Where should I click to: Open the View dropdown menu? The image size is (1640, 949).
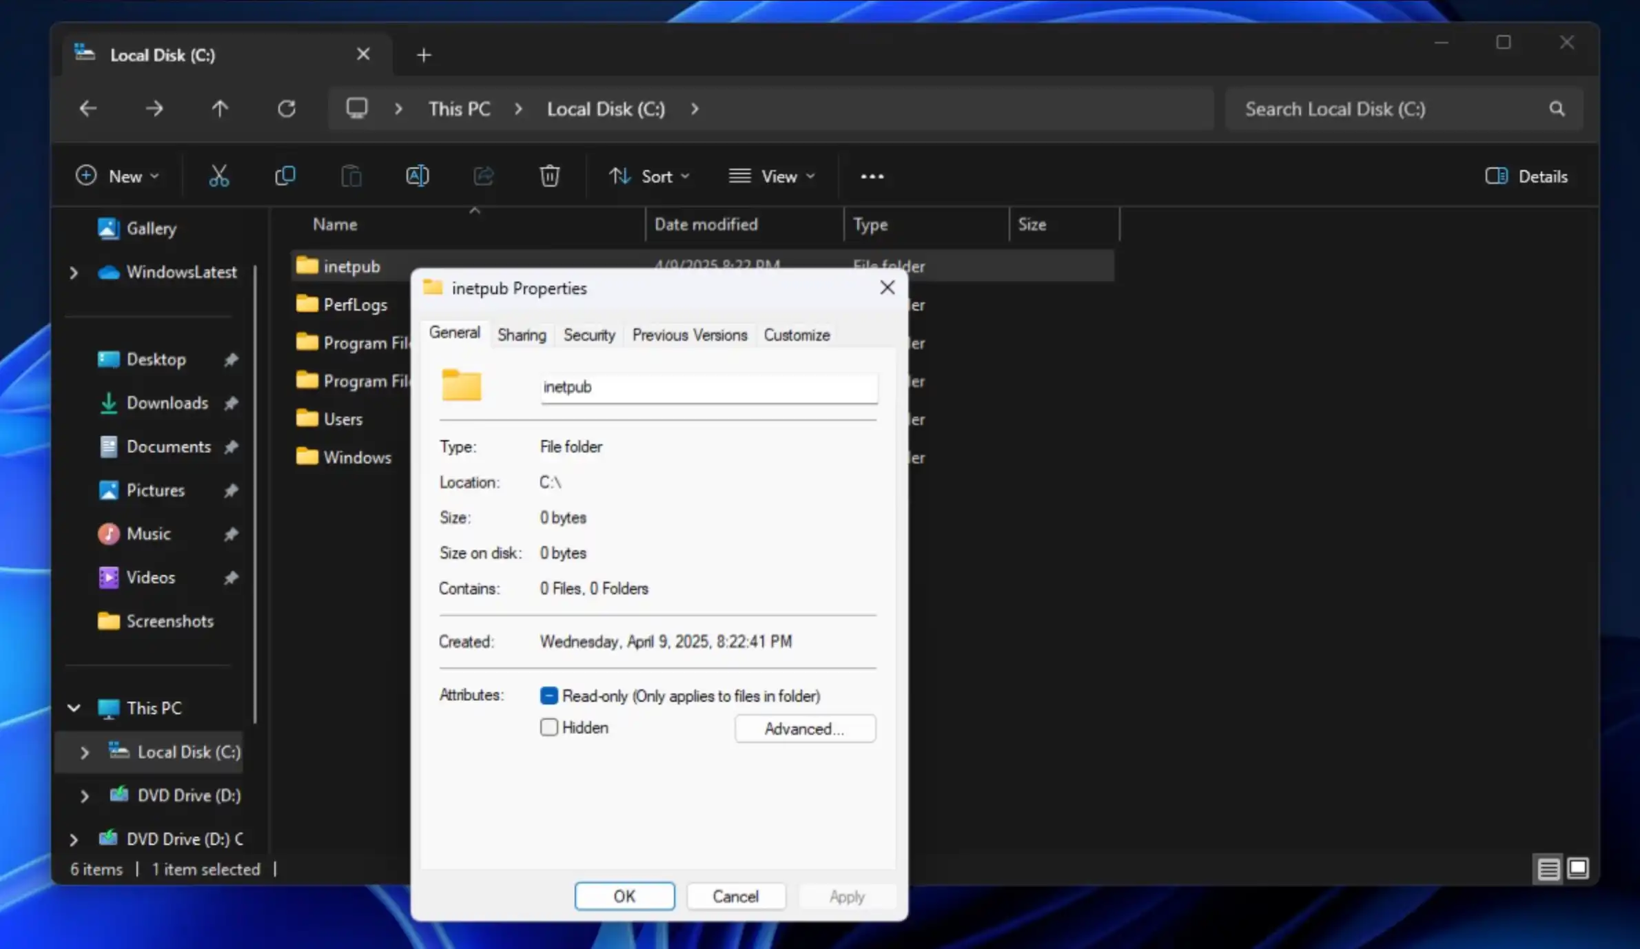coord(772,176)
